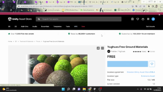This screenshot has height=92, width=163.
Task: Open the apps grid icon in header
Action: (x=148, y=19)
